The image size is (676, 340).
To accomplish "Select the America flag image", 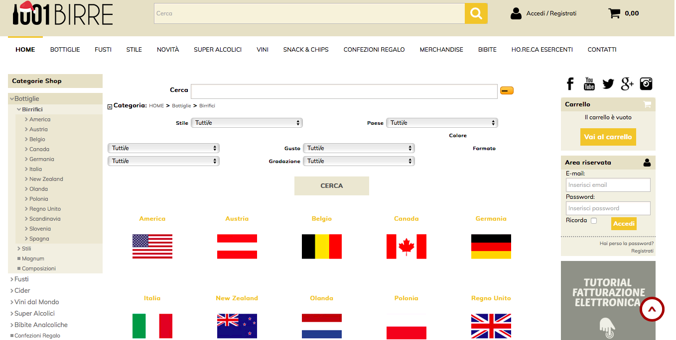I will pos(152,247).
